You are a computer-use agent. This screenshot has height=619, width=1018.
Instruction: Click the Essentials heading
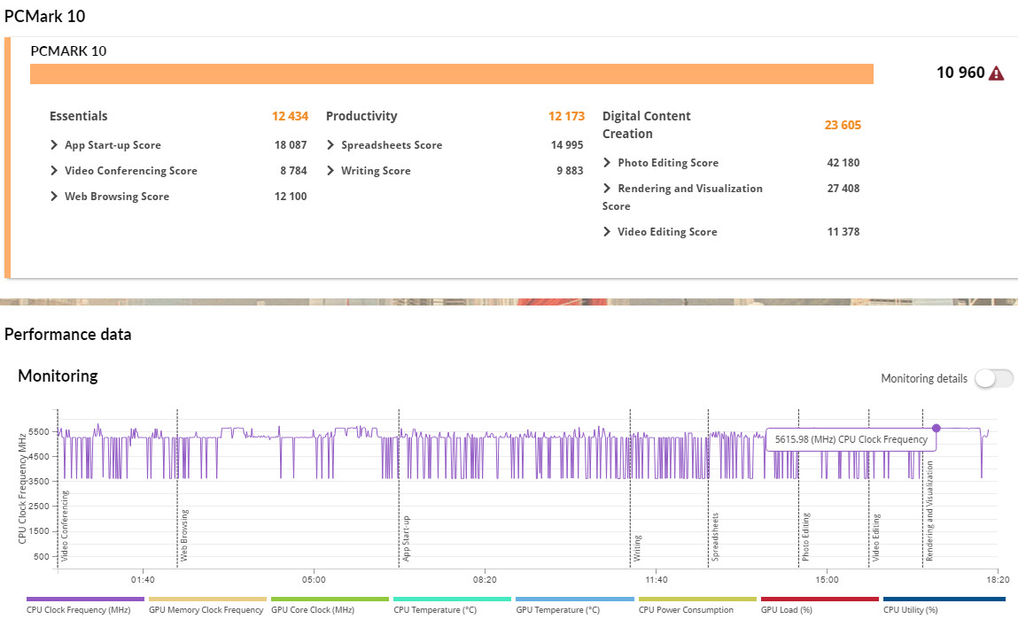[x=79, y=116]
